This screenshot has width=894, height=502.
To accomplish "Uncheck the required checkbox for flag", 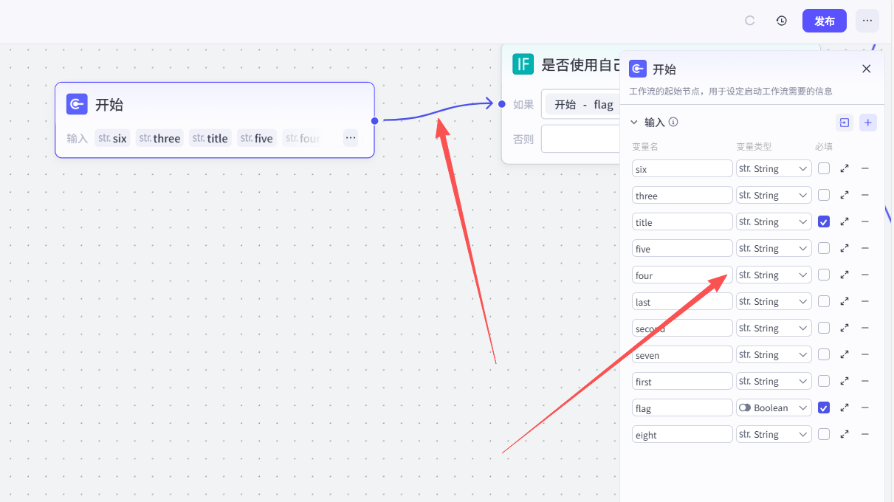I will pos(824,408).
